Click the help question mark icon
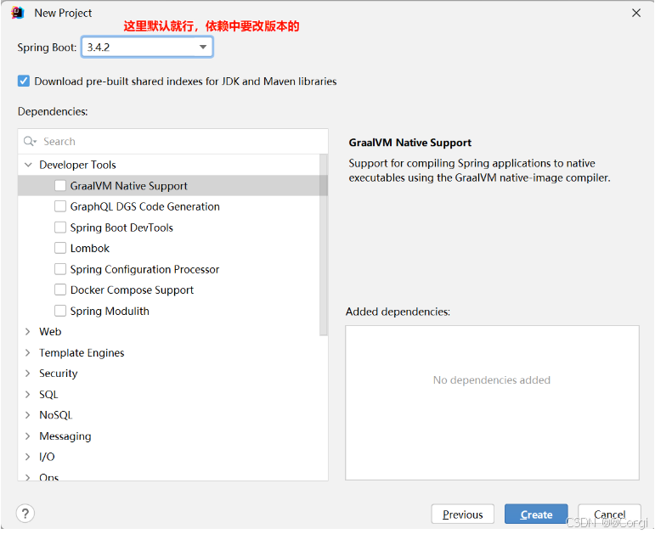The height and width of the screenshot is (534, 655). coord(25,513)
